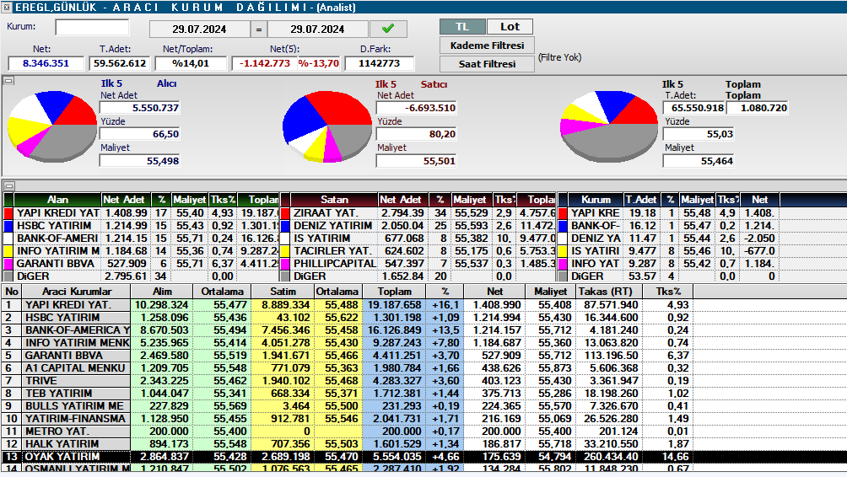Click the D.Fark value 1142773
The image size is (847, 477).
pyautogui.click(x=379, y=63)
